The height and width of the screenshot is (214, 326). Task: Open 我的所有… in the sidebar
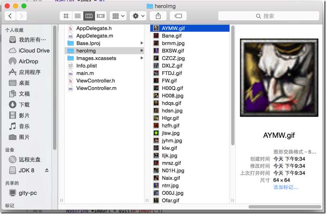[28, 40]
